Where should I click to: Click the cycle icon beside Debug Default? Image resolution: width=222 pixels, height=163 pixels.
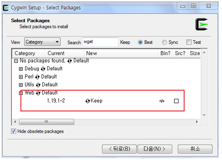[x=43, y=69]
